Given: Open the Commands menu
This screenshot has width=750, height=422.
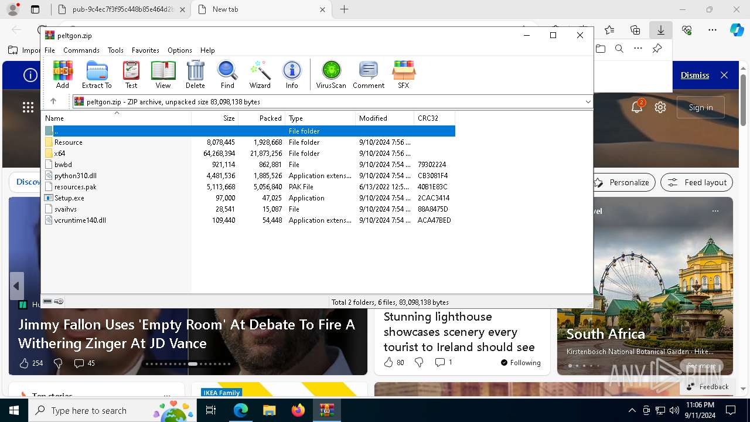Looking at the screenshot, I should (x=81, y=50).
